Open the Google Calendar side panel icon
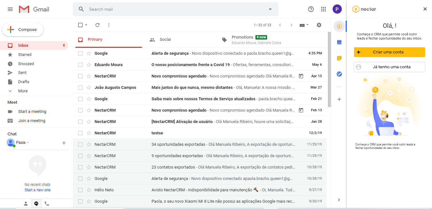The height and width of the screenshot is (209, 432). 339,42
